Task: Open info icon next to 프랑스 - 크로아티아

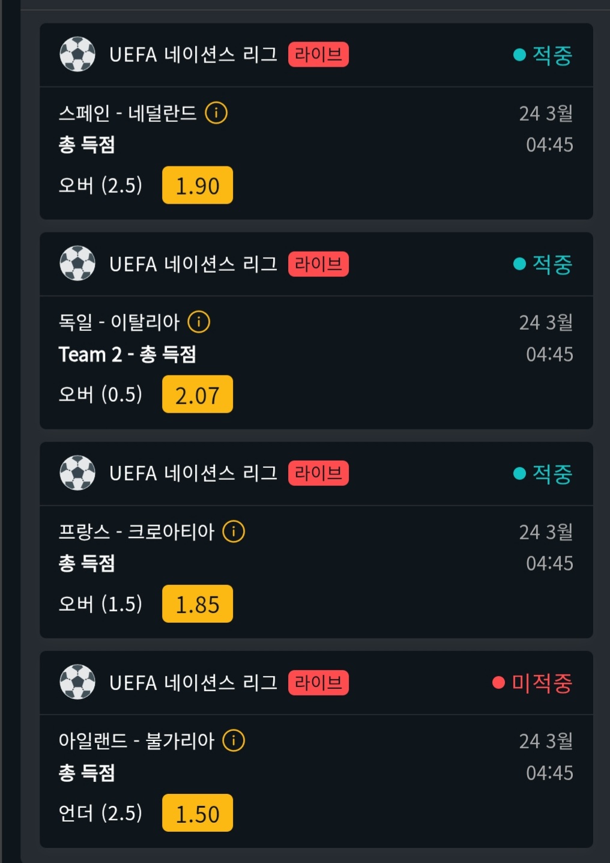Action: click(234, 531)
